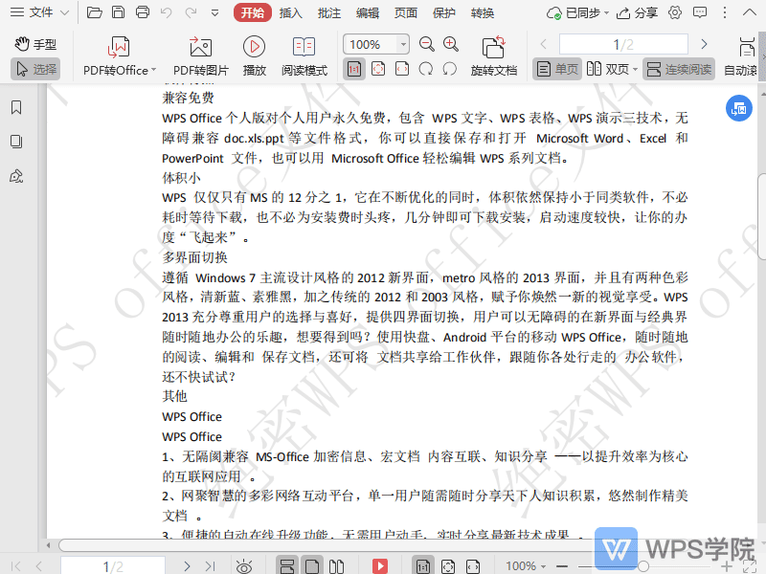Viewport: 766px width, 574px height.
Task: Click the Share button
Action: point(638,12)
